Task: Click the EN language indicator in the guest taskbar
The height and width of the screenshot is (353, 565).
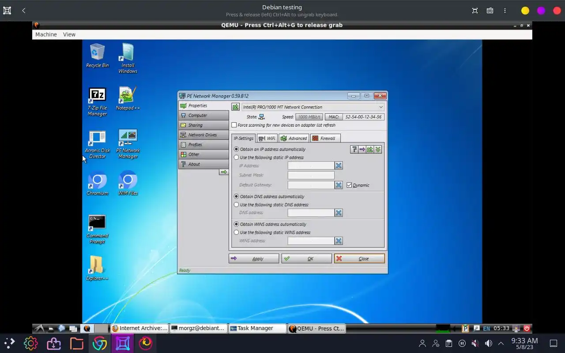Action: point(486,328)
